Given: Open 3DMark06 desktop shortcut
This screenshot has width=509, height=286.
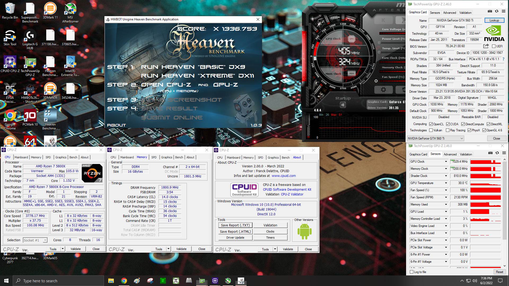Looking at the screenshot, I should (50, 91).
